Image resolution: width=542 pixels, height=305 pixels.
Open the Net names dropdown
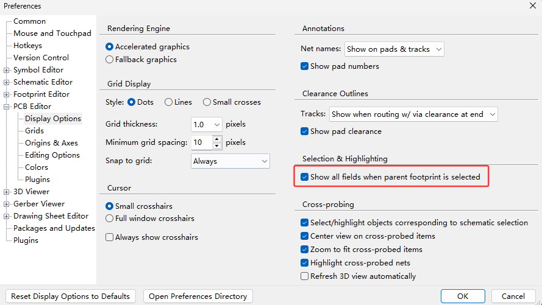[x=394, y=49]
